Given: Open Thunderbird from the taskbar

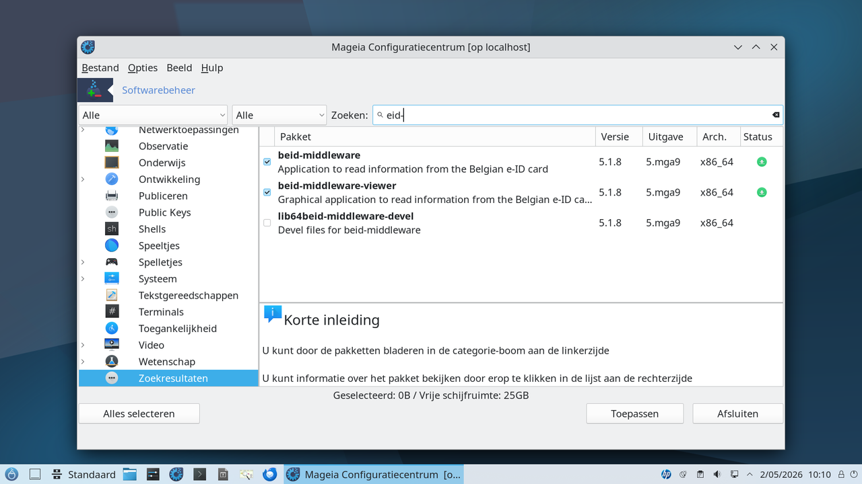Looking at the screenshot, I should click(270, 475).
